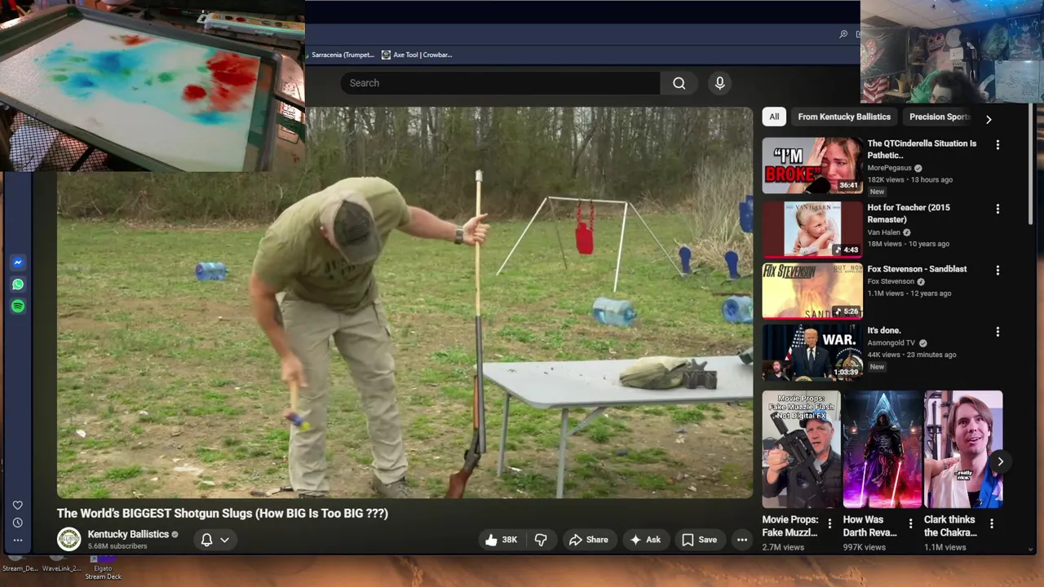Select the All filter chip
This screenshot has width=1044, height=587.
click(774, 117)
